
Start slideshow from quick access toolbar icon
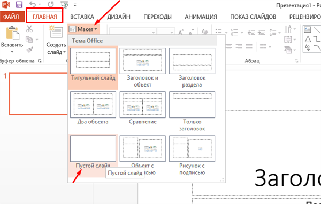click(65, 4)
